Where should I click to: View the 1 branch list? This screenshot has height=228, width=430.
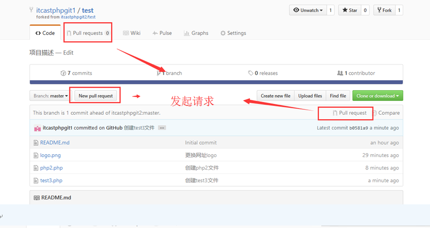tap(169, 73)
